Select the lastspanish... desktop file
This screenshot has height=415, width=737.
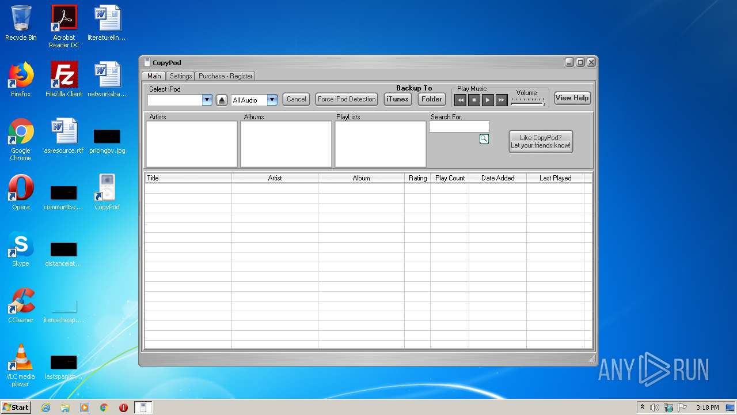[x=64, y=367]
